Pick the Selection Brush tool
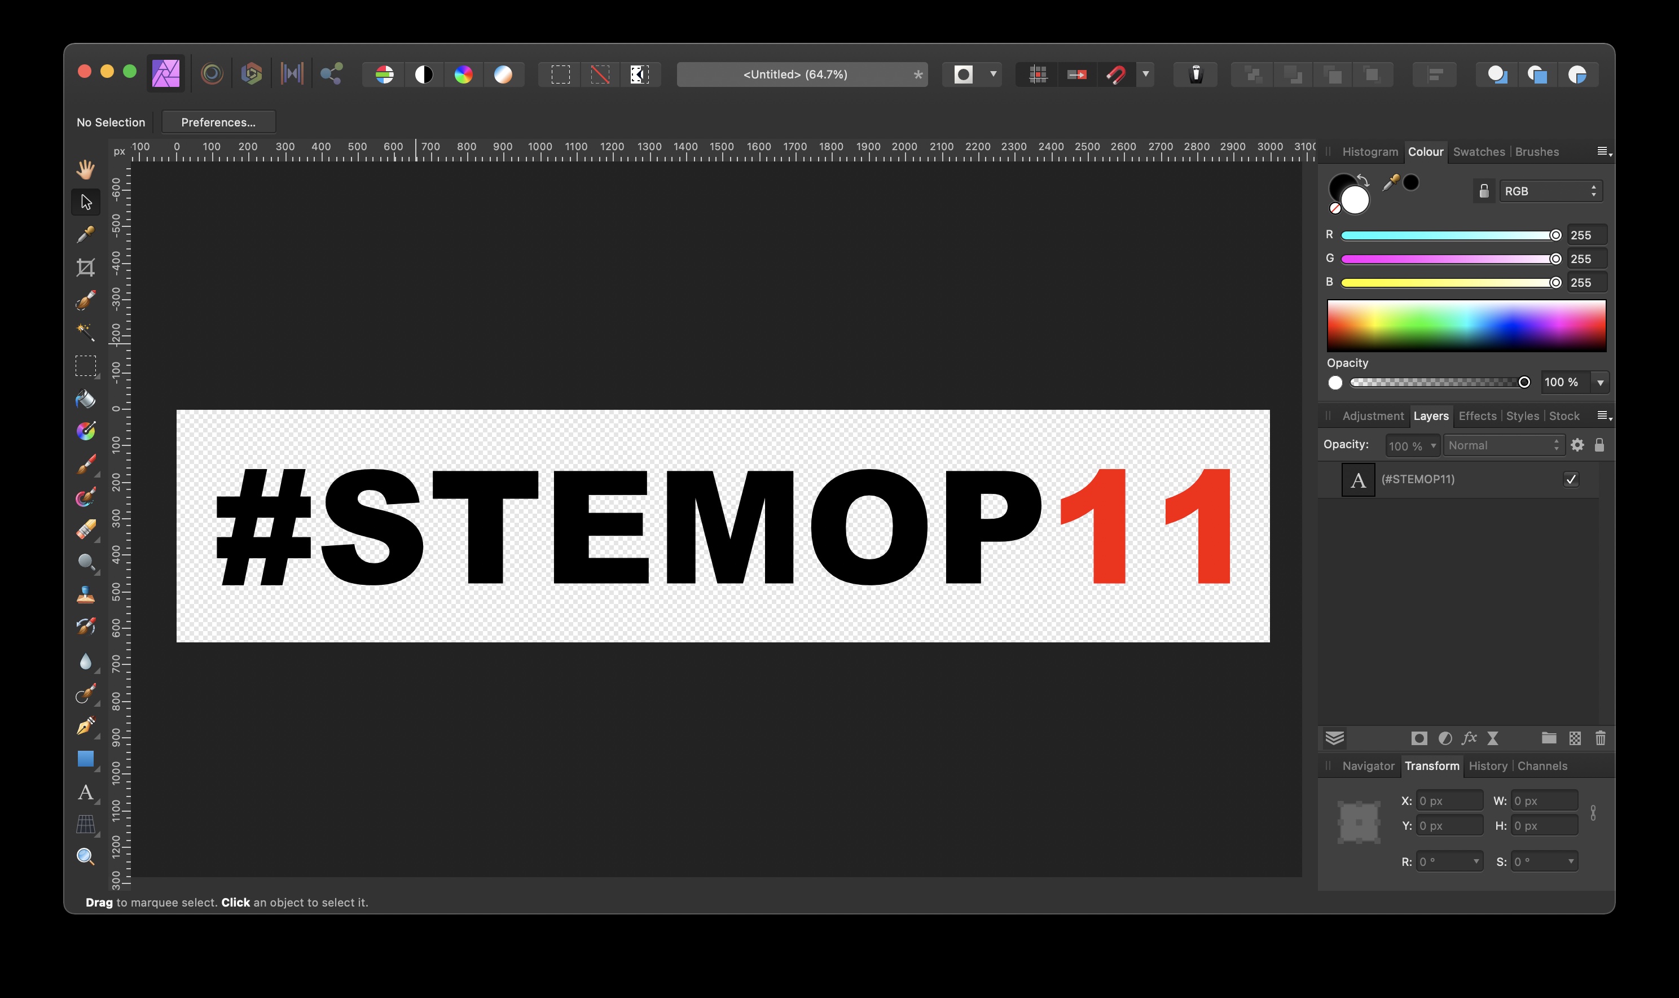This screenshot has width=1679, height=998. tap(85, 300)
